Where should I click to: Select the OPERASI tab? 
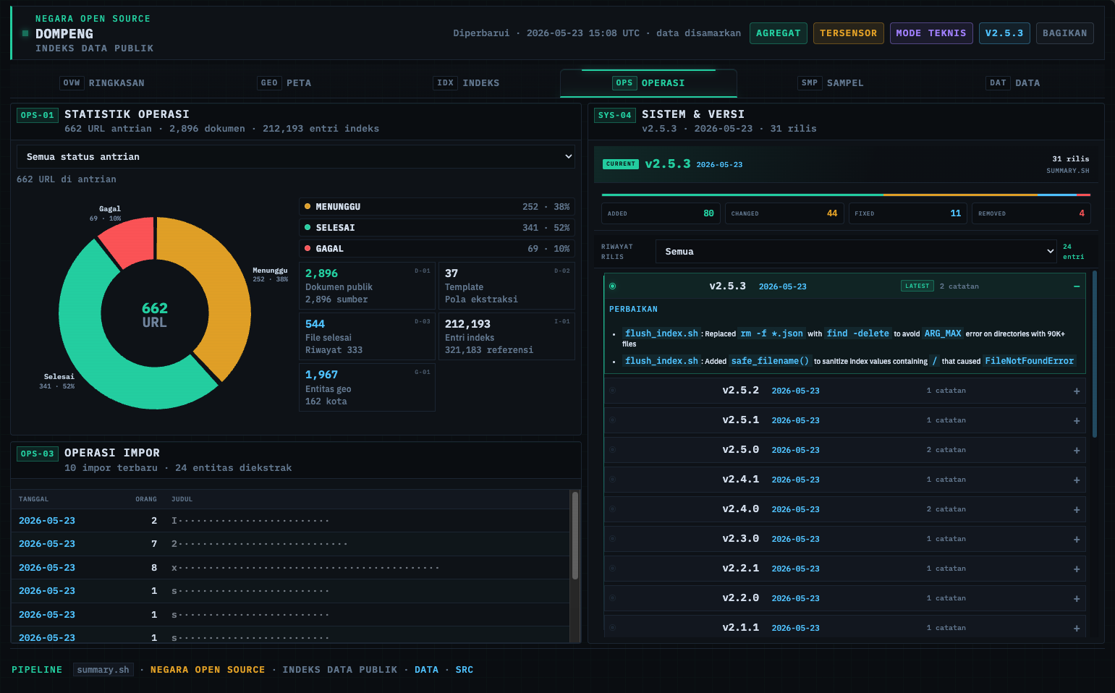tap(648, 83)
